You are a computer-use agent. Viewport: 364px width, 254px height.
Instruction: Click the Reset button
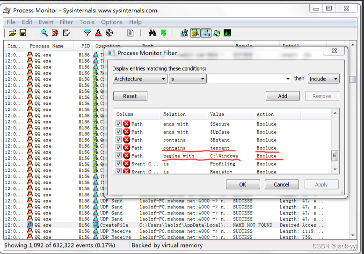tap(130, 96)
